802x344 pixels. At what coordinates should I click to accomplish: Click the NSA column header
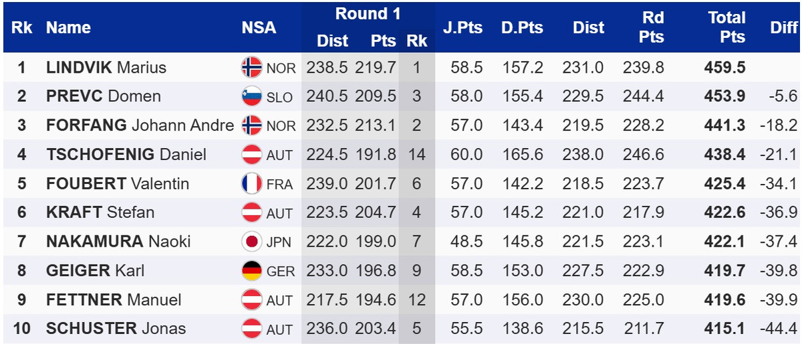click(x=259, y=27)
